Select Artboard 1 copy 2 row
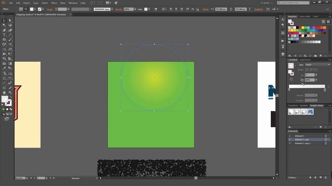 tap(308, 144)
